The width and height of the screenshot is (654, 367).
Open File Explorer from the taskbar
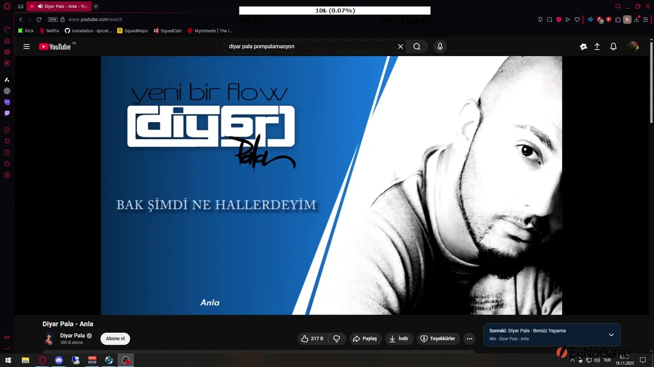tap(25, 360)
